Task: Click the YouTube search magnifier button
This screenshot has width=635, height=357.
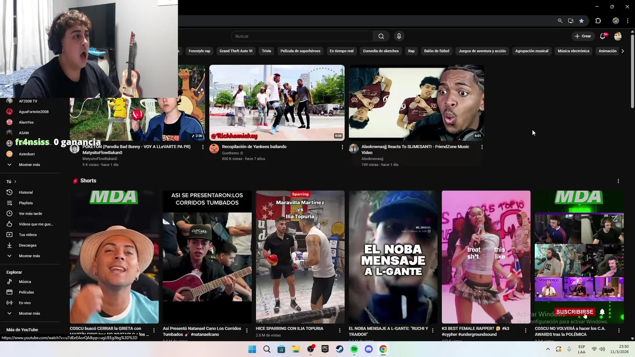Action: [x=381, y=36]
